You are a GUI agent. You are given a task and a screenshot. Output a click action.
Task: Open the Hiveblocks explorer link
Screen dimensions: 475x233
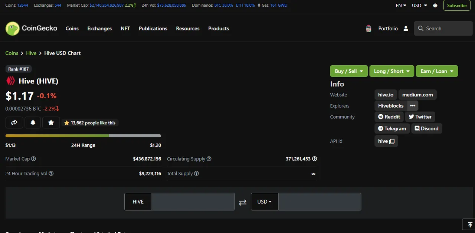pos(391,106)
